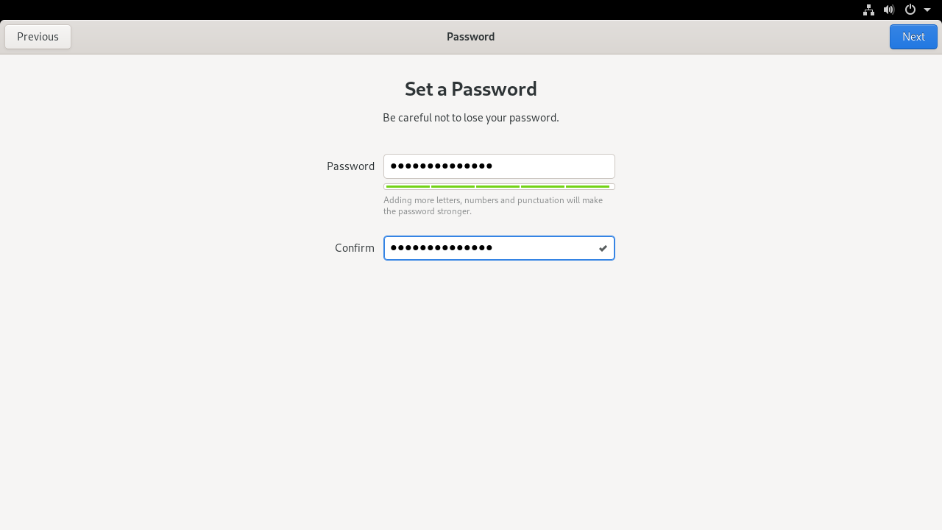Click the Password field label
The image size is (942, 530).
[350, 166]
